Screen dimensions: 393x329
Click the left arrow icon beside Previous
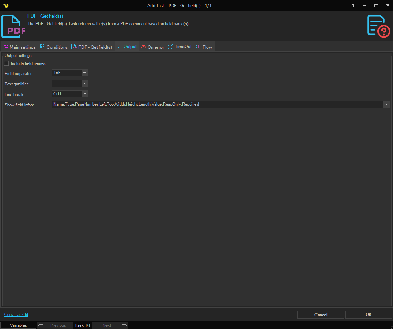[x=41, y=325]
